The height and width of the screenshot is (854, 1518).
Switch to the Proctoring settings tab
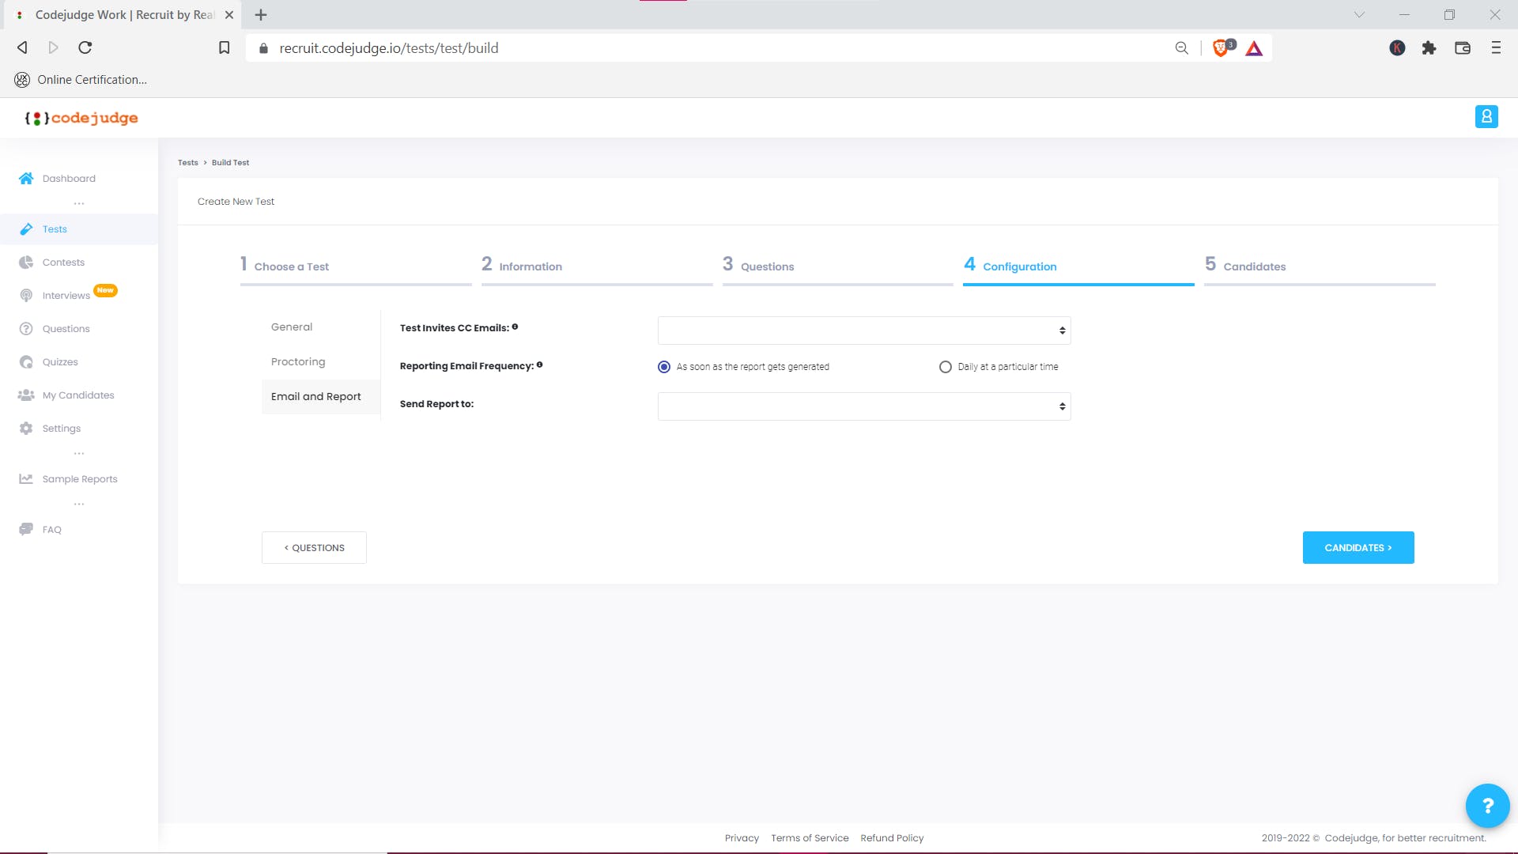pyautogui.click(x=298, y=362)
